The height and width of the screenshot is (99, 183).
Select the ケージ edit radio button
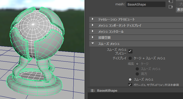(x=137, y=64)
